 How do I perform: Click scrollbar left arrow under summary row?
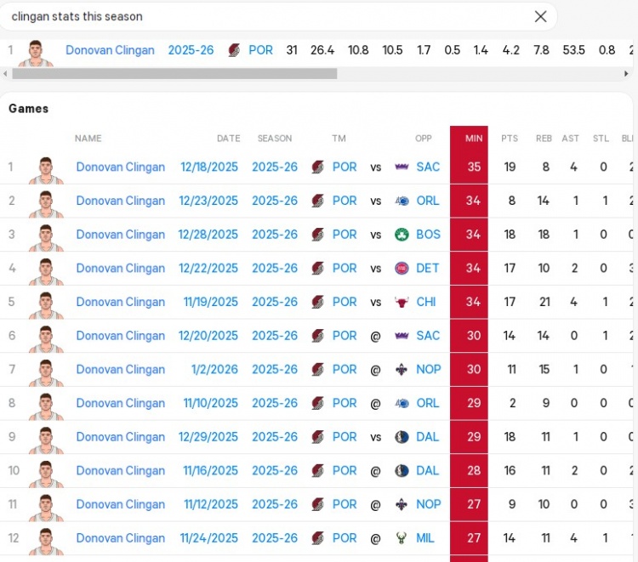(5, 74)
